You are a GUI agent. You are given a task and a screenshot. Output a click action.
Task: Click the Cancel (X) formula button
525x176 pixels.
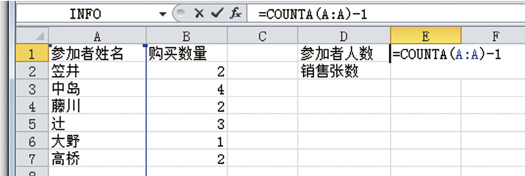[x=199, y=14]
